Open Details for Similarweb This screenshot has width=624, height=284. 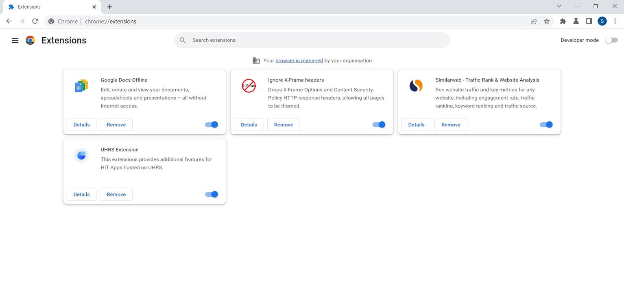point(416,125)
